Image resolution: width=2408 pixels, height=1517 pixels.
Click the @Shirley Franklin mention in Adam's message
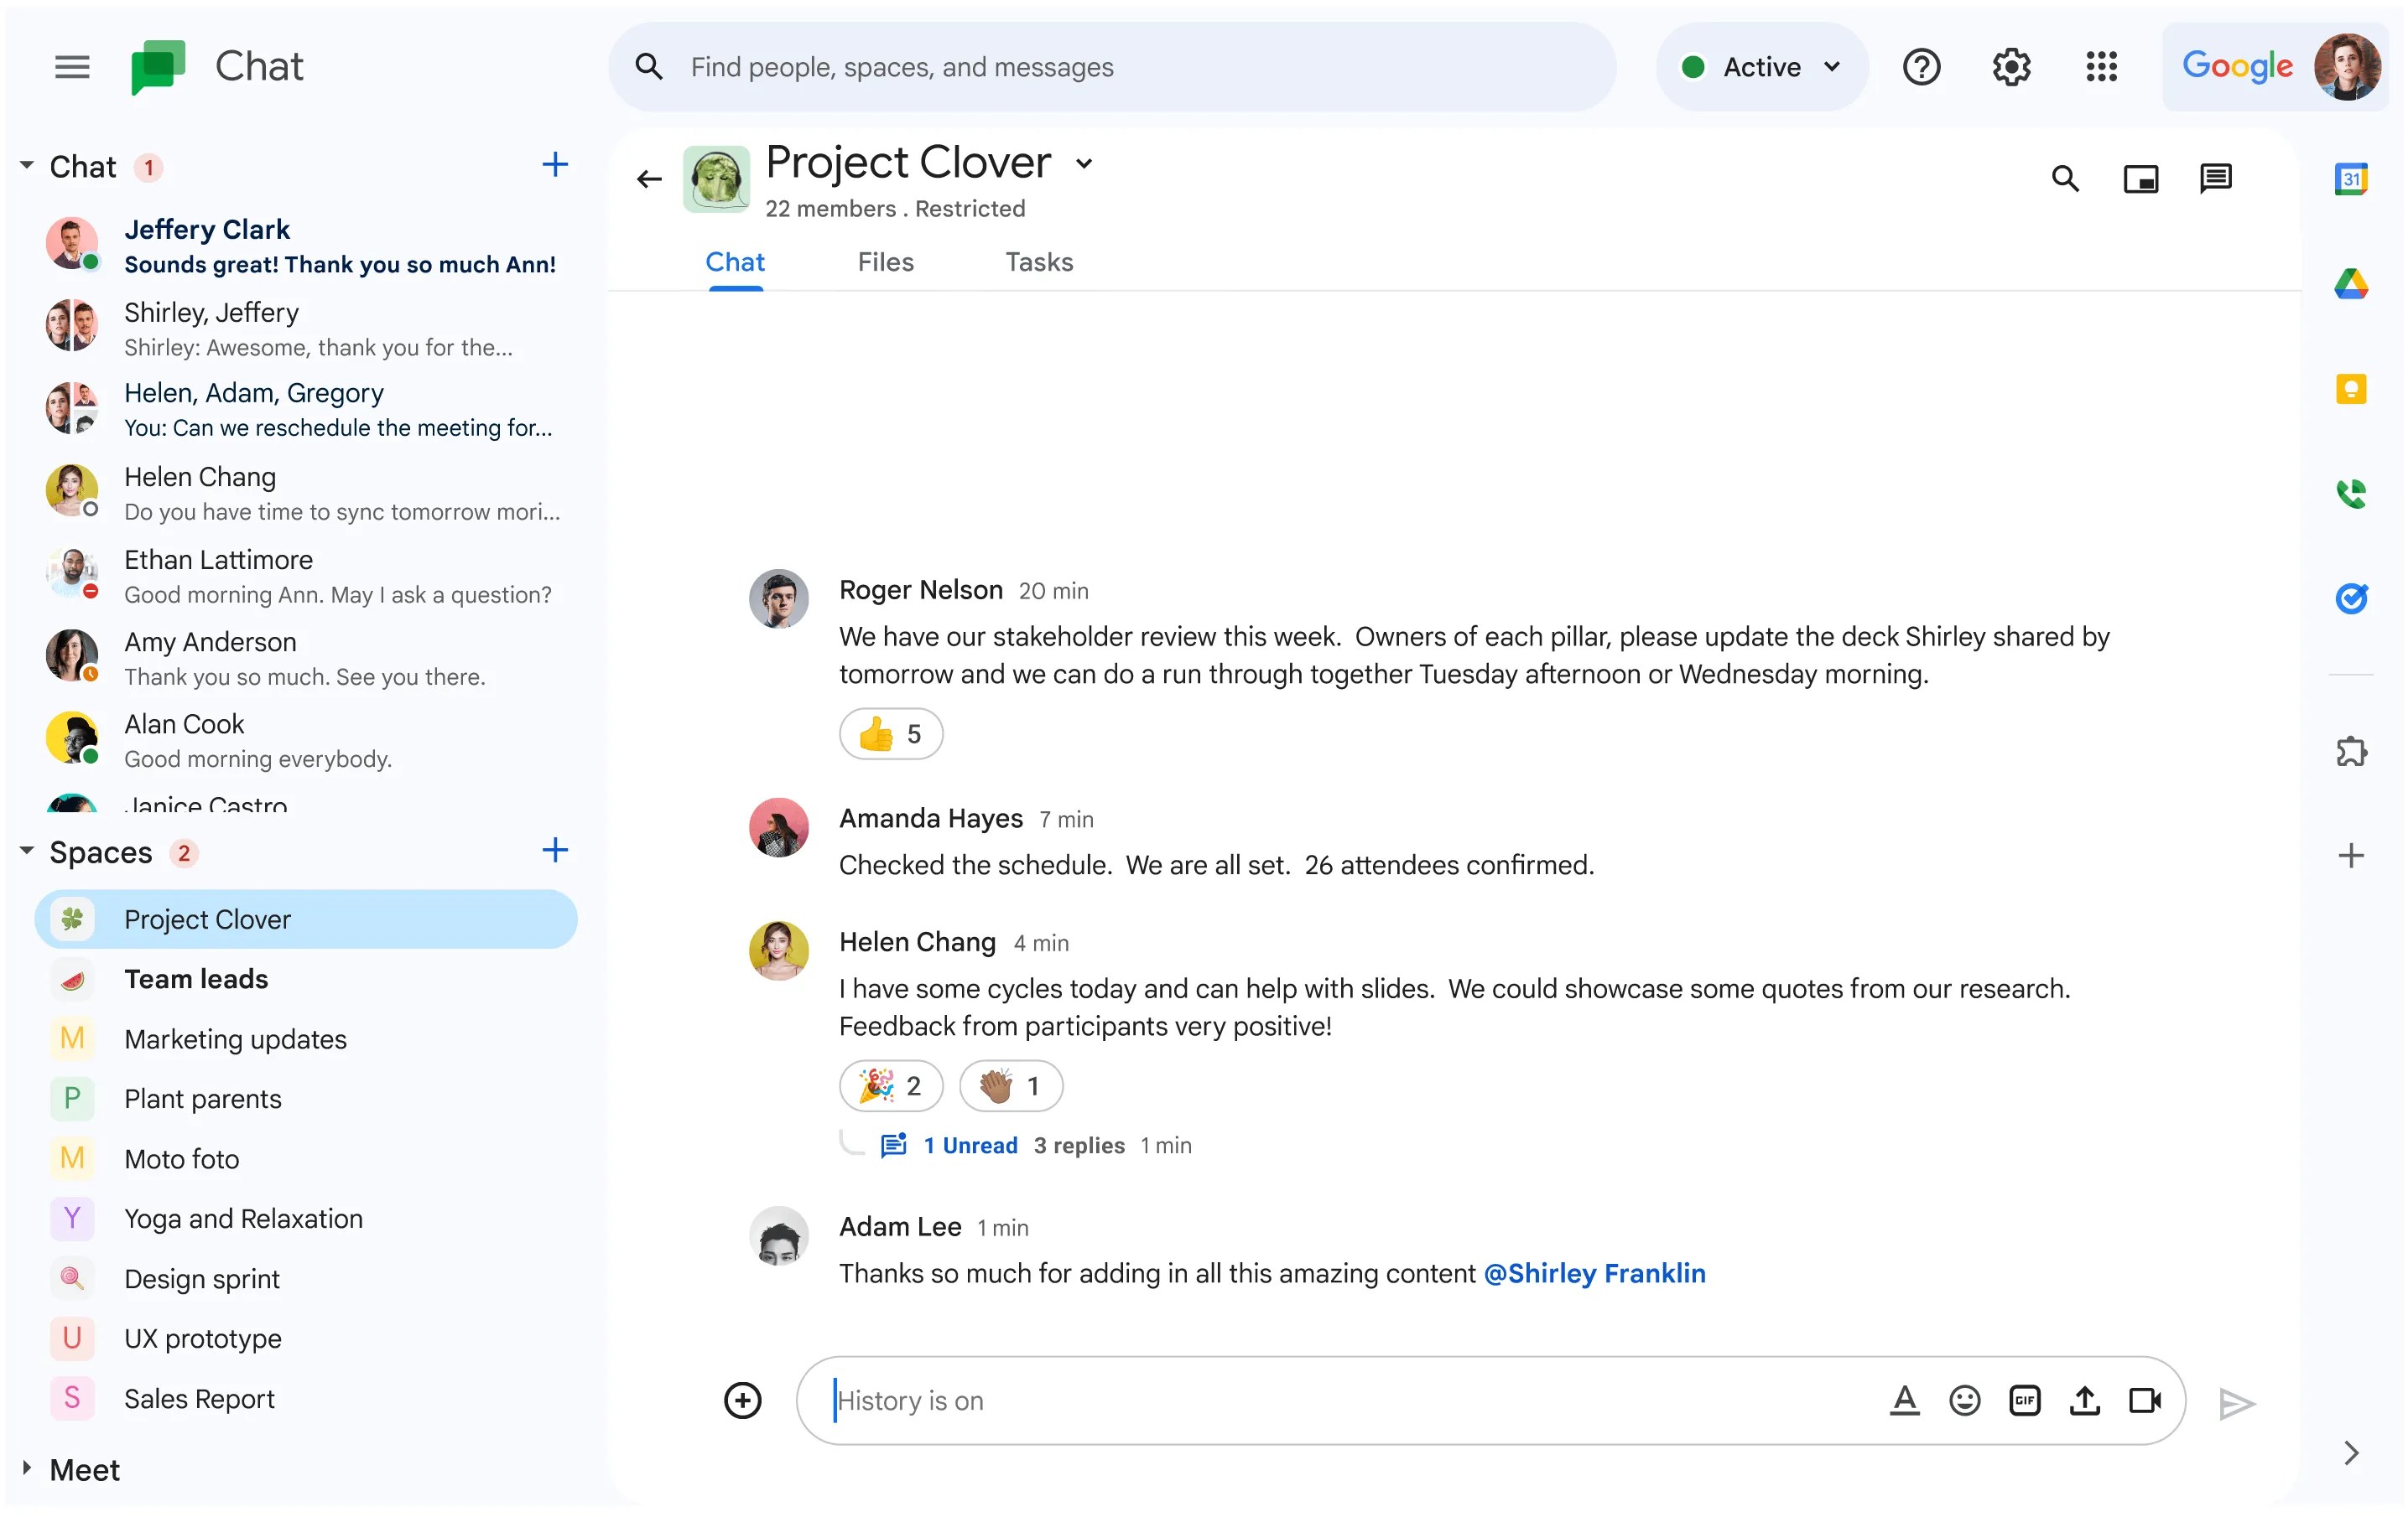(x=1595, y=1272)
